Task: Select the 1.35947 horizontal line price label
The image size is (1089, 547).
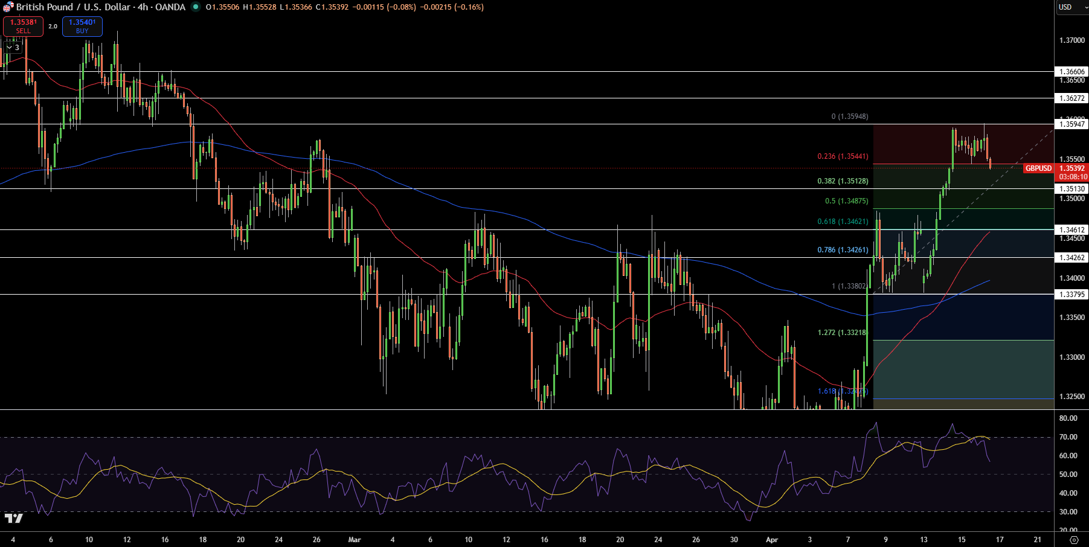Action: point(1071,124)
